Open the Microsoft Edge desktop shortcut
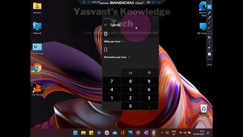The image size is (243, 137). (x=203, y=9)
